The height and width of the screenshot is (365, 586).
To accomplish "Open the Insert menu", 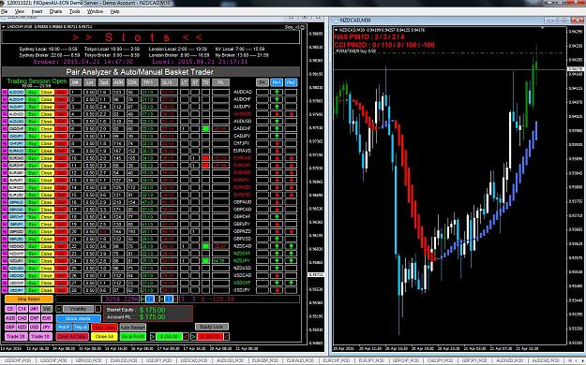I will 37,11.
